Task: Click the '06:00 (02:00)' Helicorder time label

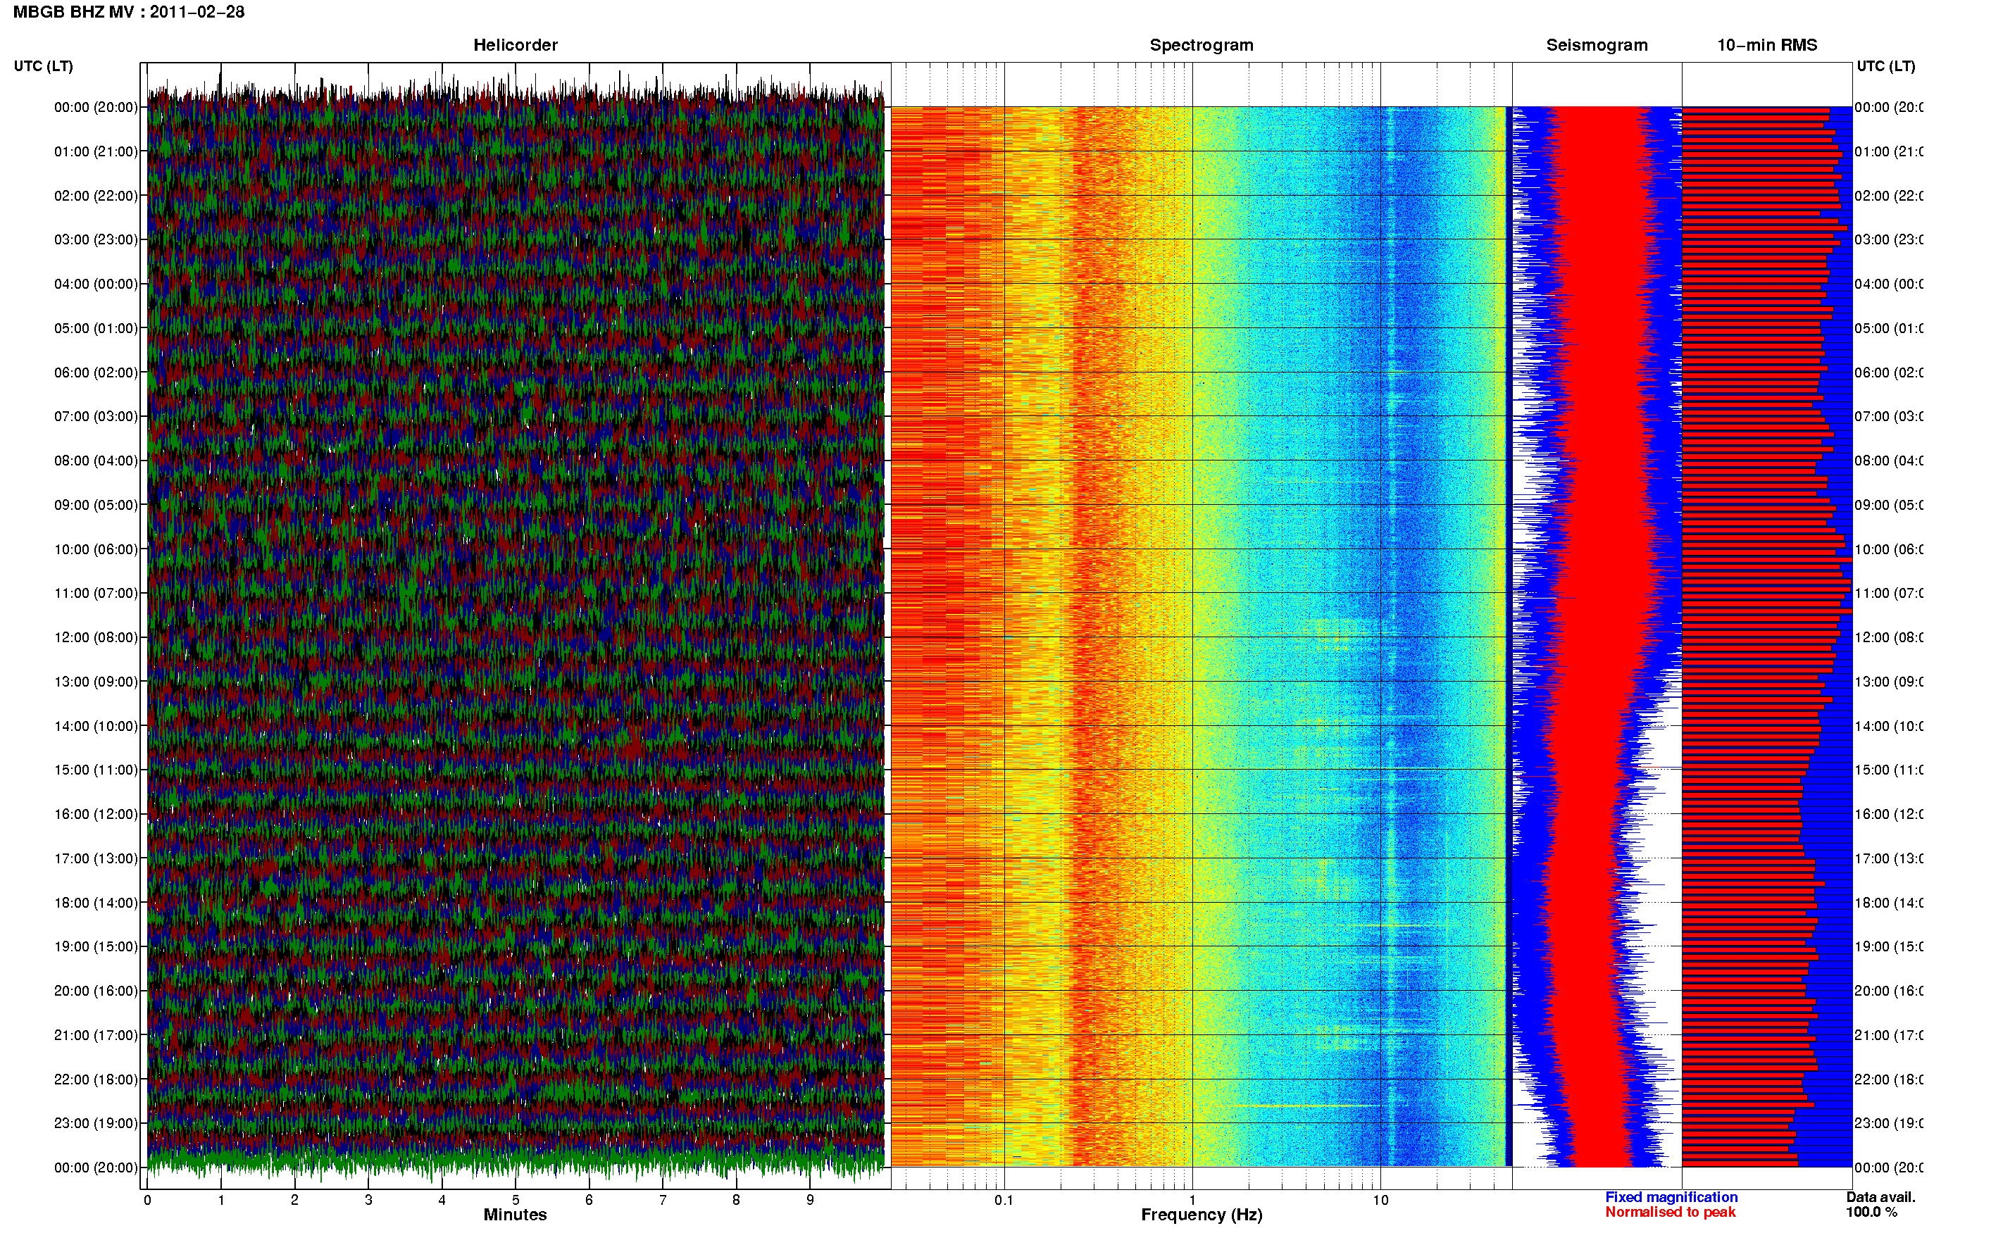Action: point(96,373)
